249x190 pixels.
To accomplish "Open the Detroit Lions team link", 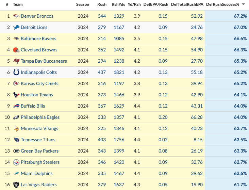I will coord(34,27).
